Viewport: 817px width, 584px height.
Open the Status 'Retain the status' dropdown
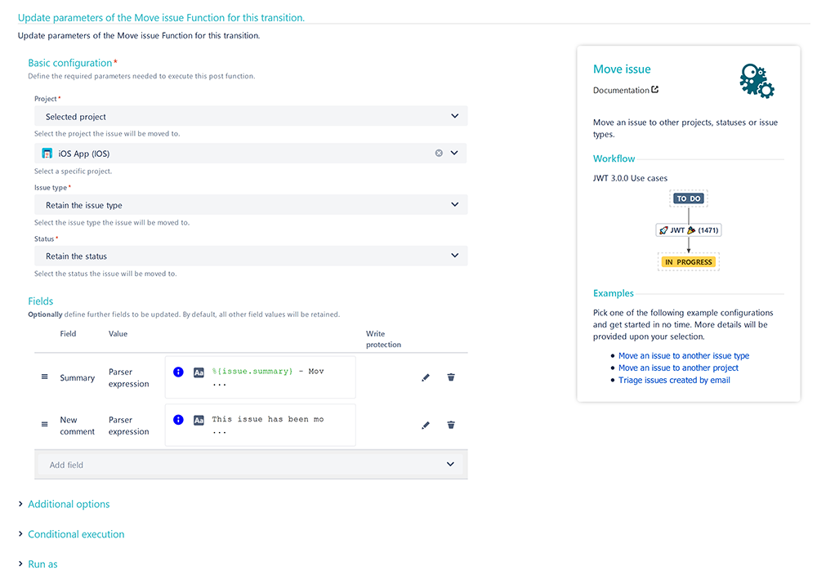pyautogui.click(x=251, y=256)
